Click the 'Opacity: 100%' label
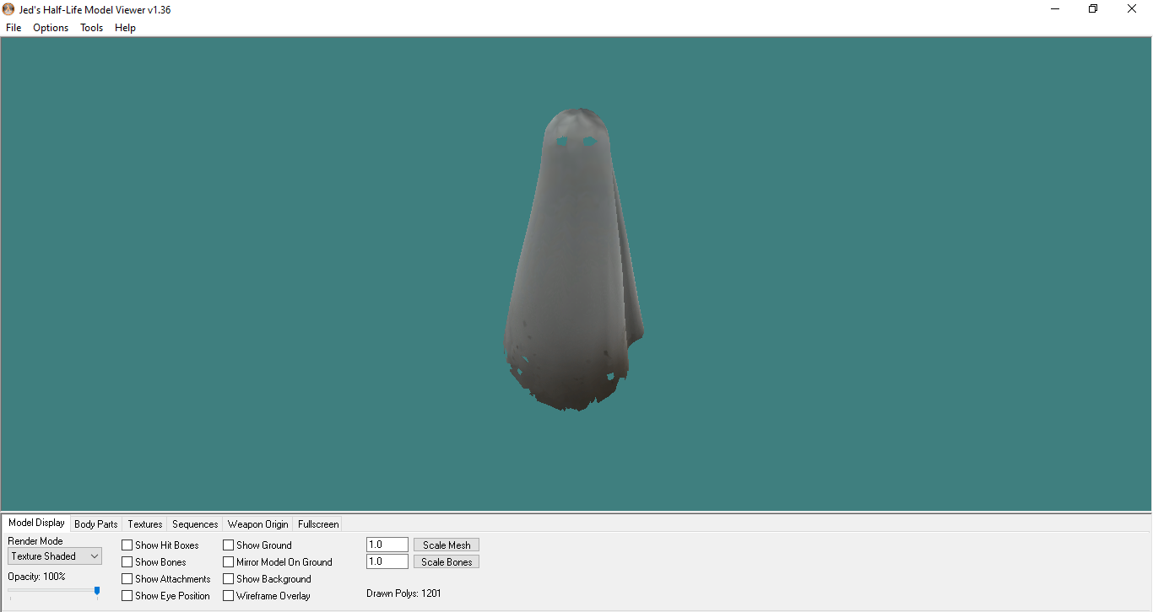This screenshot has height=612, width=1153. click(36, 577)
